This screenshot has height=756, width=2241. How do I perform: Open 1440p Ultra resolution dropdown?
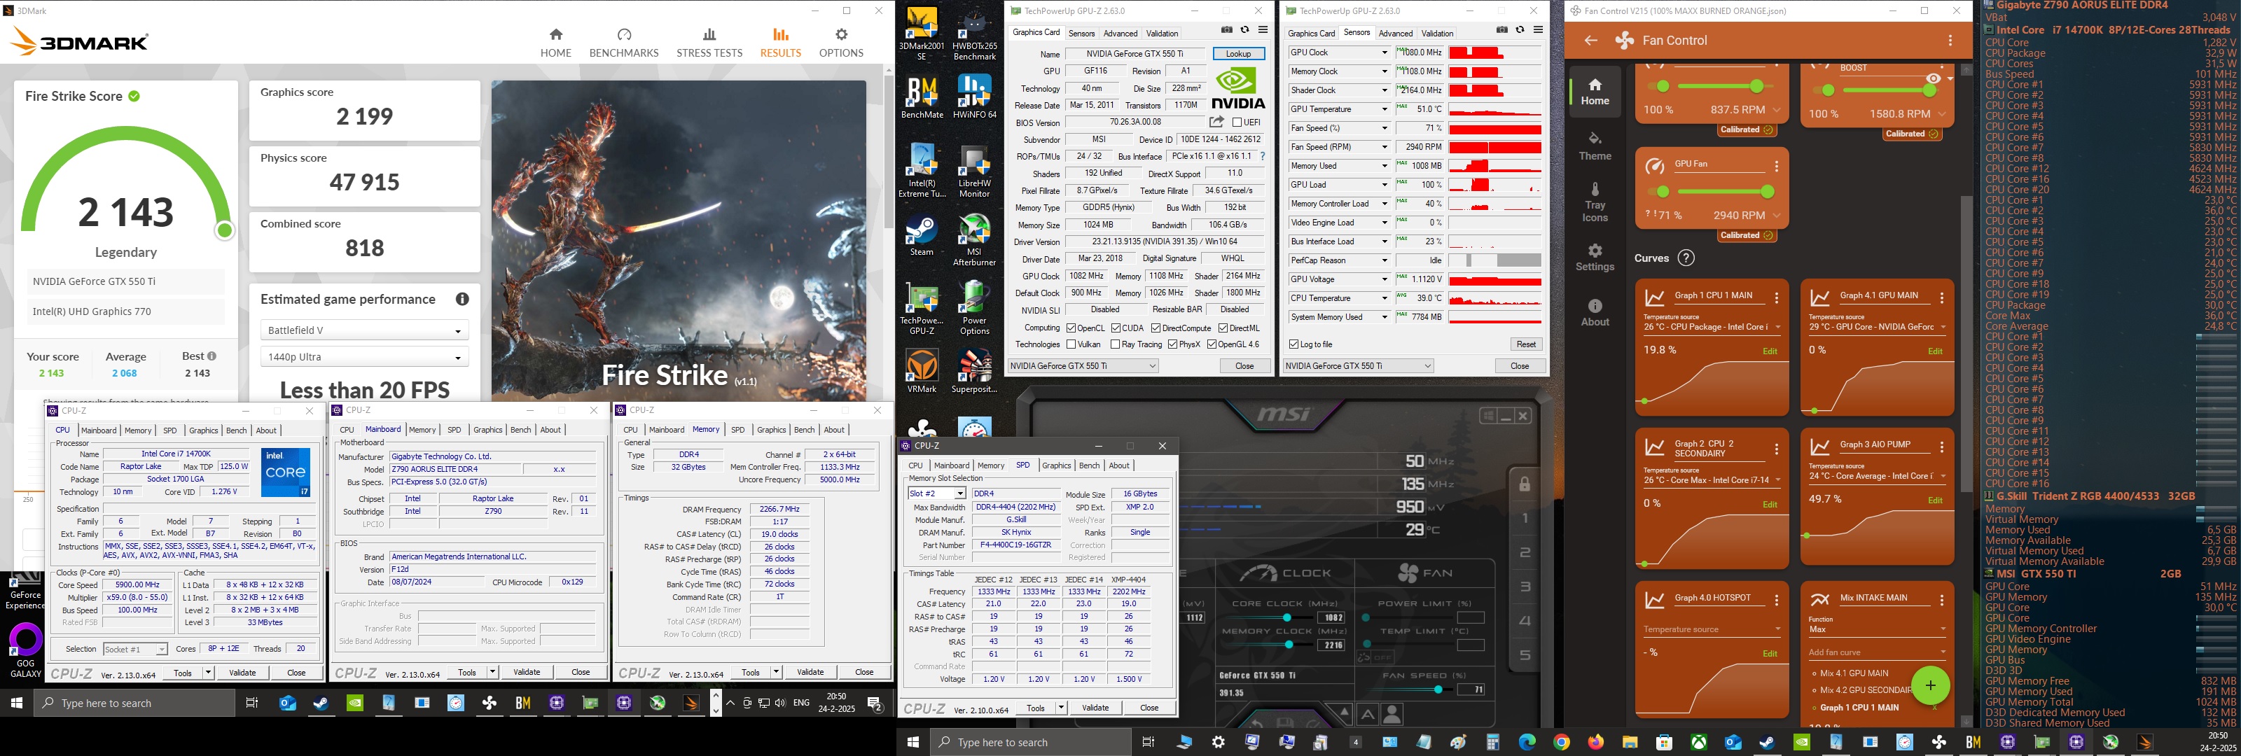(x=364, y=357)
